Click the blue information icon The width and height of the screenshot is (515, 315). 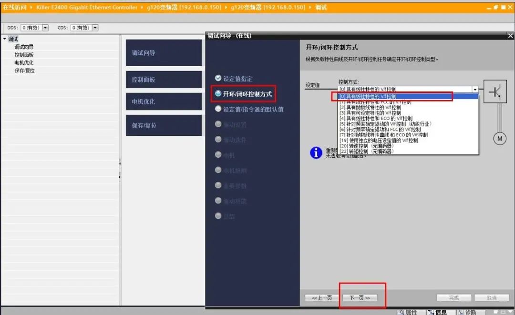316,152
